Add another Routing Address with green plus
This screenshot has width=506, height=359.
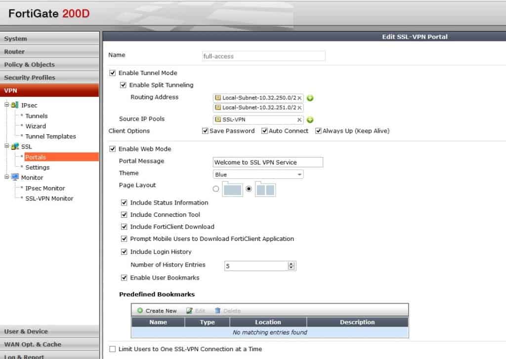tap(310, 98)
